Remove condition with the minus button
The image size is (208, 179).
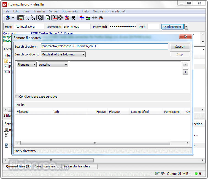pos(185,65)
